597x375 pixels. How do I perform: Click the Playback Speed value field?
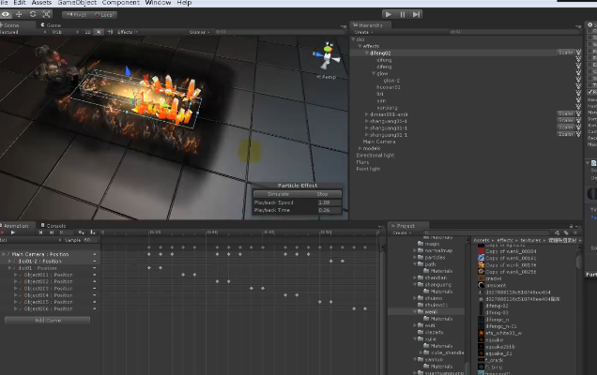(x=324, y=202)
